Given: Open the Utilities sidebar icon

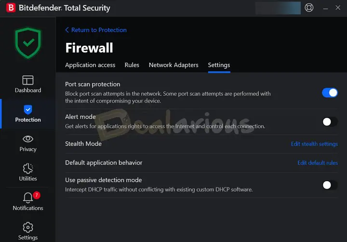Looking at the screenshot, I should [28, 168].
